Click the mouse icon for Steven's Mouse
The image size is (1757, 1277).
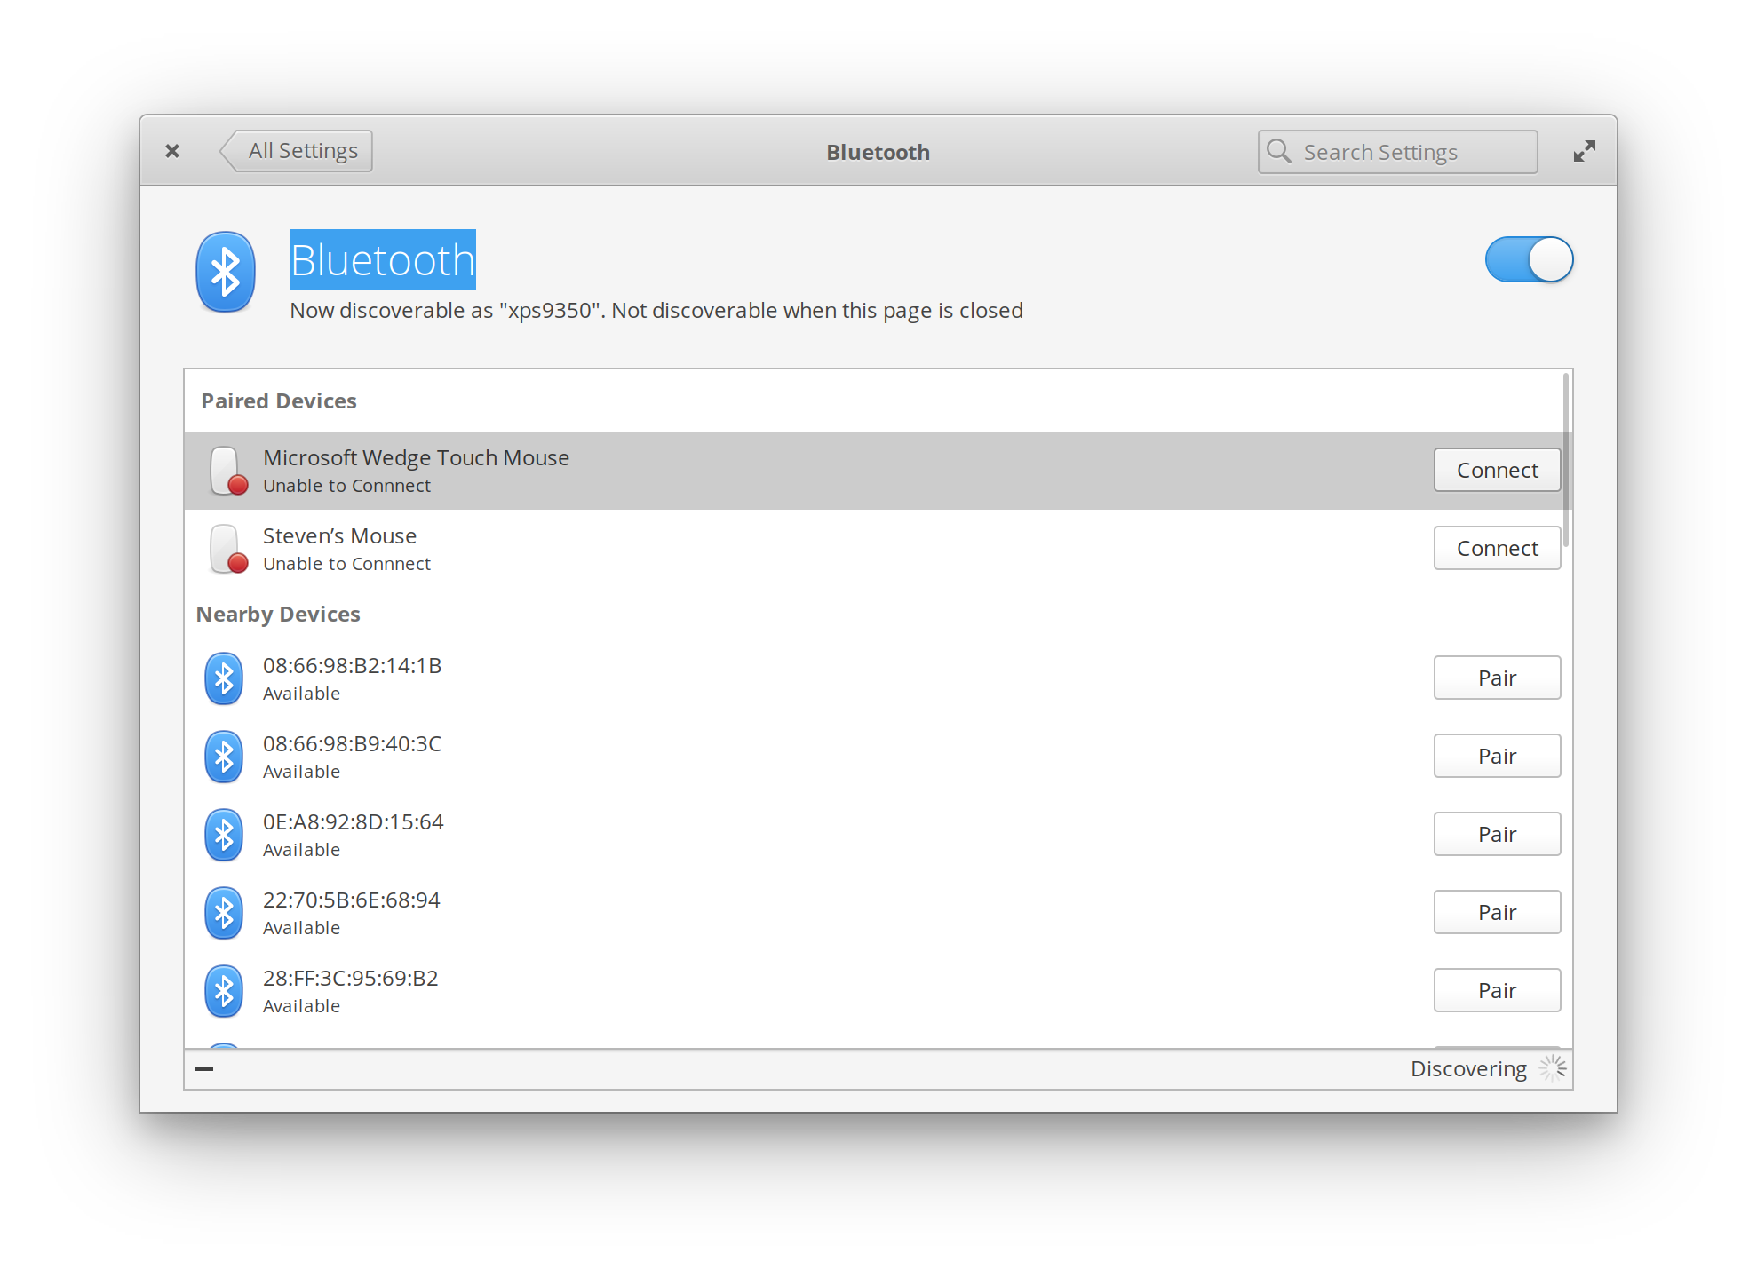point(227,548)
